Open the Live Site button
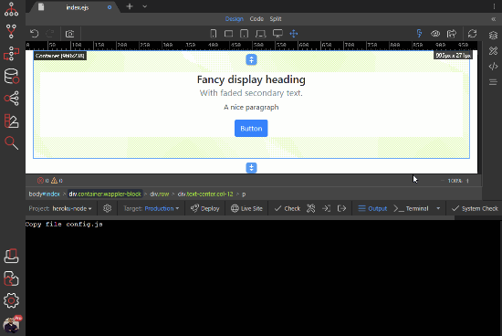 click(x=246, y=208)
